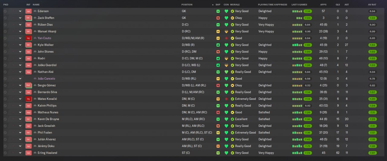Open Jack Grealish's player profile
This screenshot has height=161, width=387.
pos(47,126)
